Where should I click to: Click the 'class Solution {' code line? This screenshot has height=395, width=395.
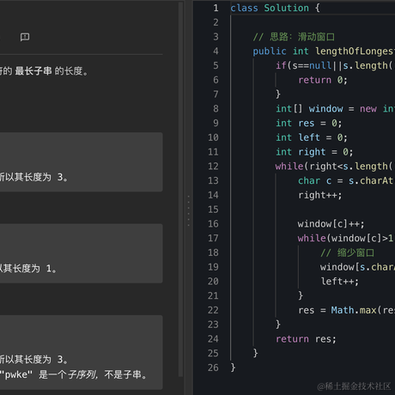pos(275,8)
